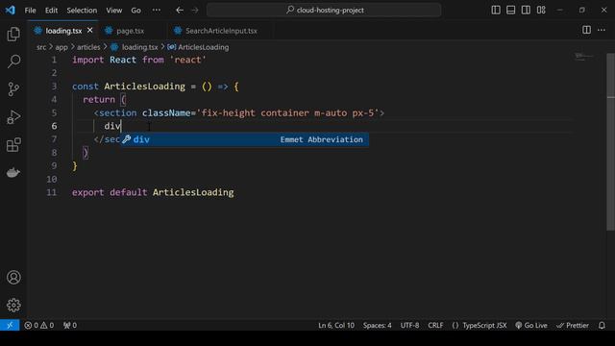This screenshot has width=615, height=346.
Task: Click line number 1 in gutter
Action: [x=54, y=60]
